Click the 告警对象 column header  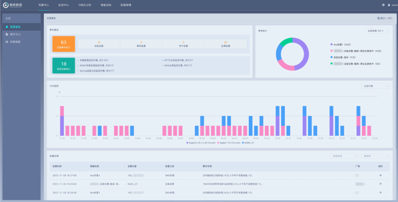[132, 166]
